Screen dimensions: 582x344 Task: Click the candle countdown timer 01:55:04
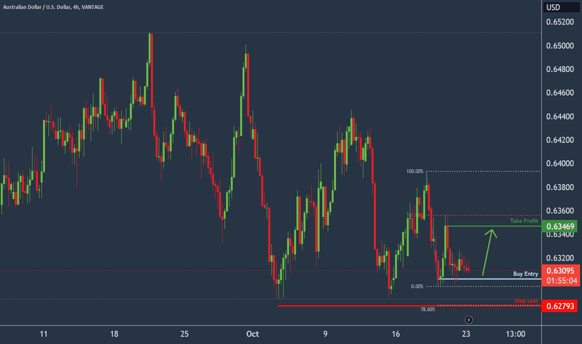pyautogui.click(x=561, y=281)
